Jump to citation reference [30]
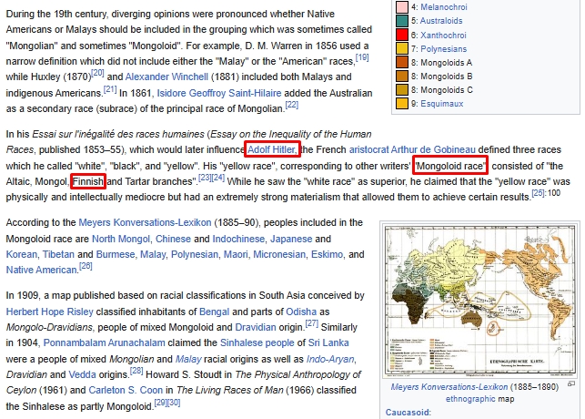 coord(174,403)
